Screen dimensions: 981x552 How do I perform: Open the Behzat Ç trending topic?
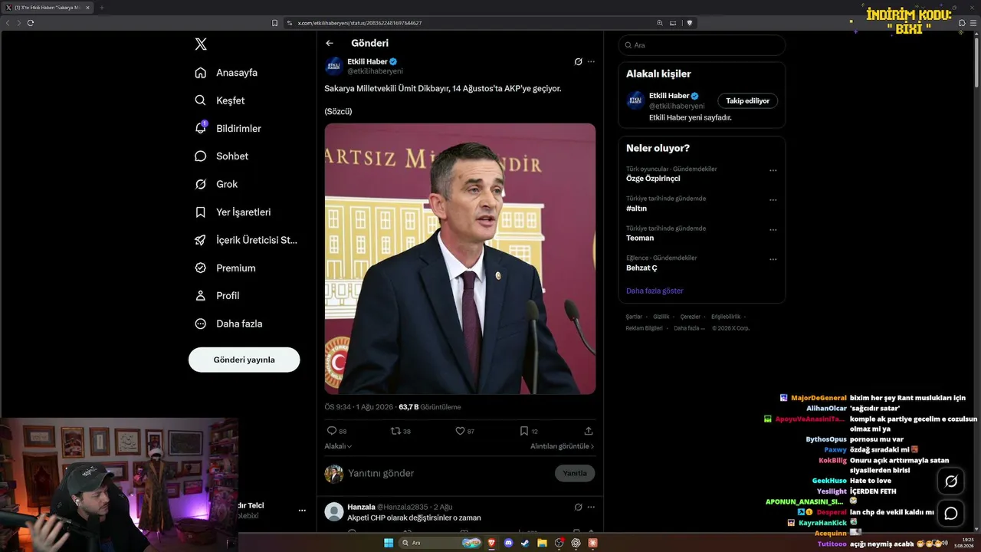pyautogui.click(x=641, y=268)
